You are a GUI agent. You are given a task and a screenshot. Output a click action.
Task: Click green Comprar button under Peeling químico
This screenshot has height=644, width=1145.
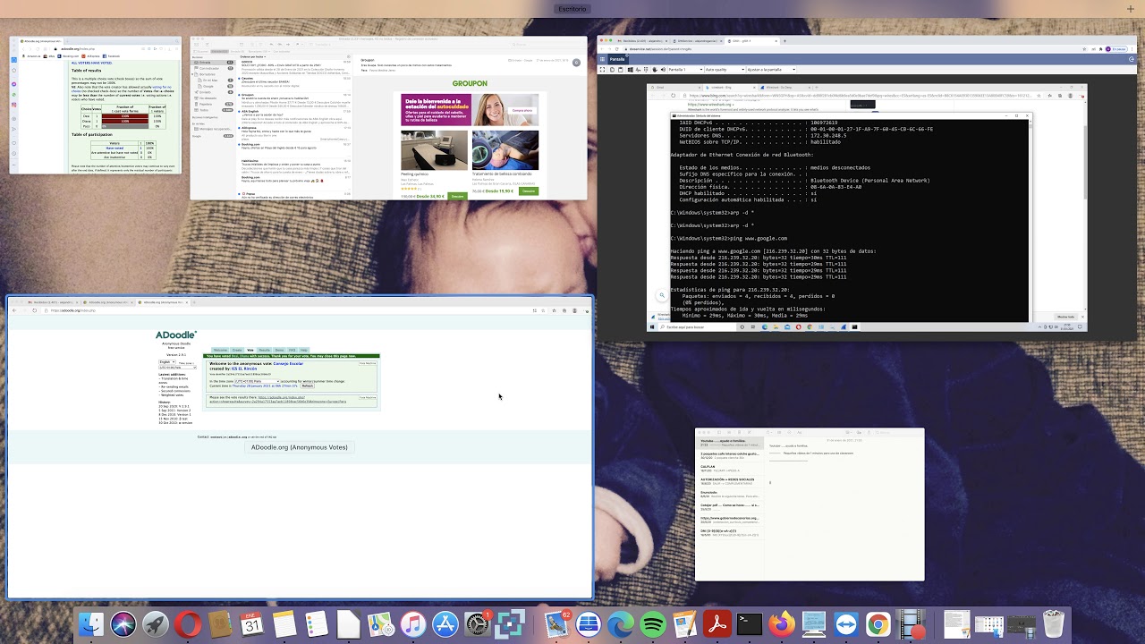pyautogui.click(x=457, y=196)
